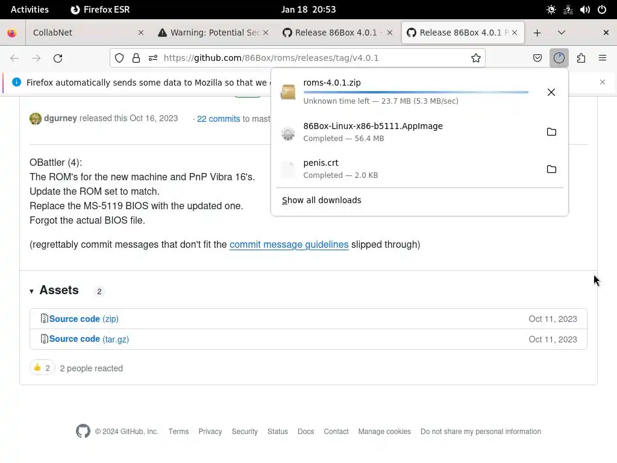
Task: Toggle the Downloads panel toolbar button
Action: pyautogui.click(x=559, y=58)
